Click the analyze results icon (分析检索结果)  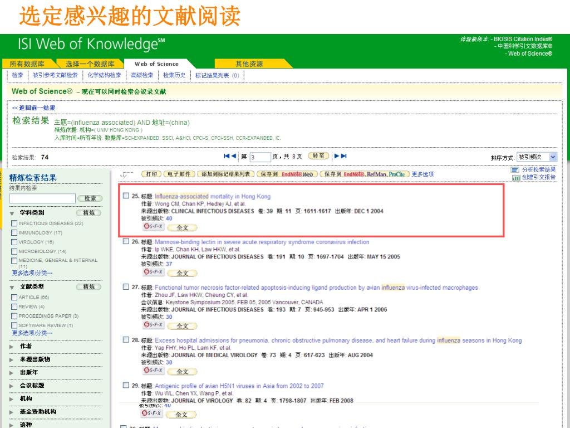pos(514,169)
